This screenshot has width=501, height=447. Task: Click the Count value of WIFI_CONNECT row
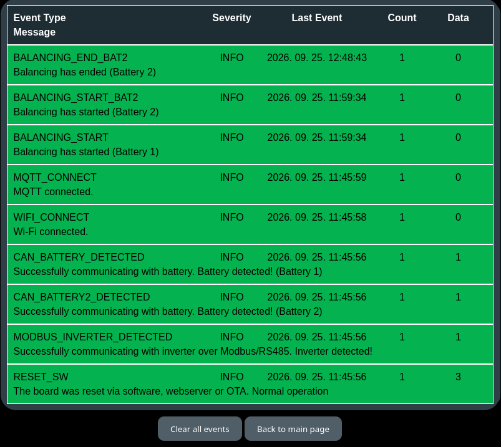tap(402, 217)
